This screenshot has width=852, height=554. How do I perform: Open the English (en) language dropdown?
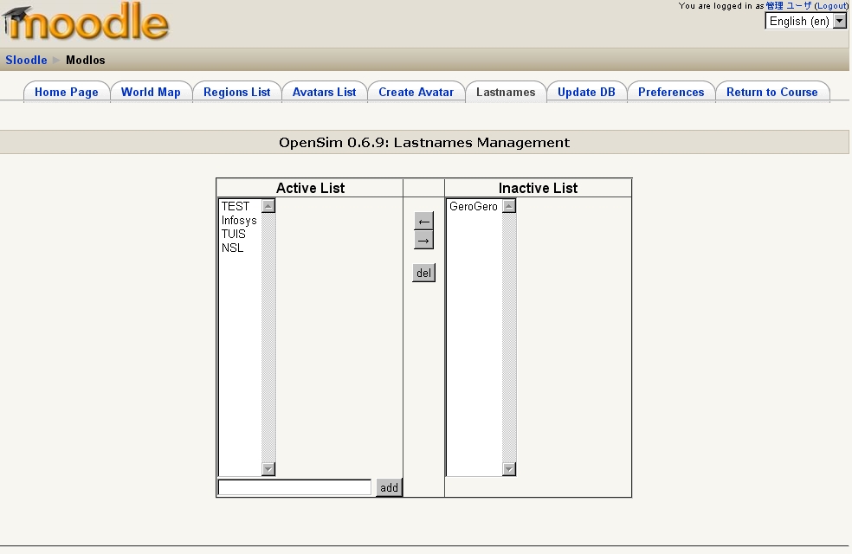[x=805, y=22]
